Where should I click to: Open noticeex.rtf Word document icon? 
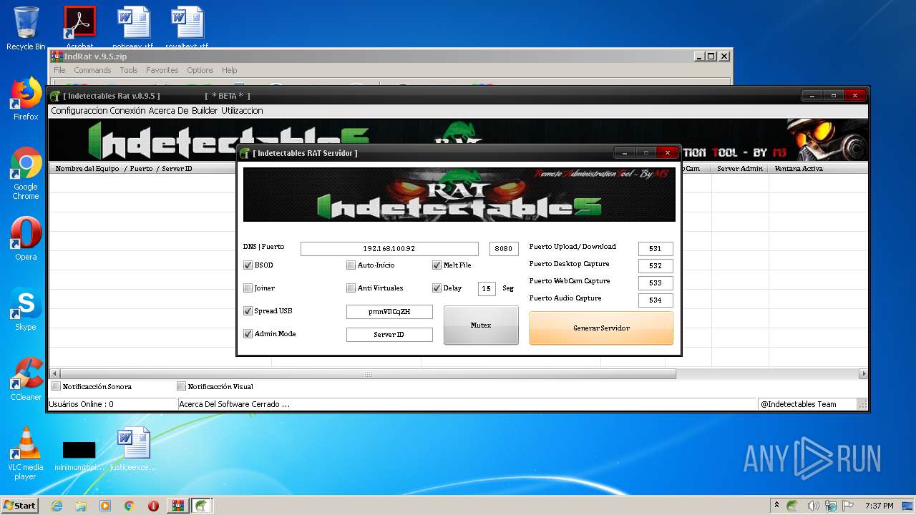(x=134, y=27)
